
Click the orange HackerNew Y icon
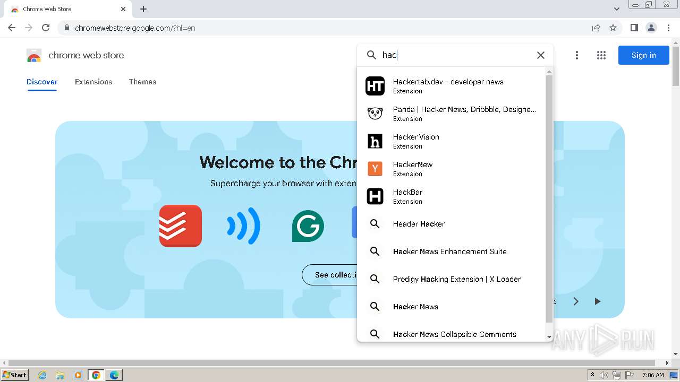point(375,169)
